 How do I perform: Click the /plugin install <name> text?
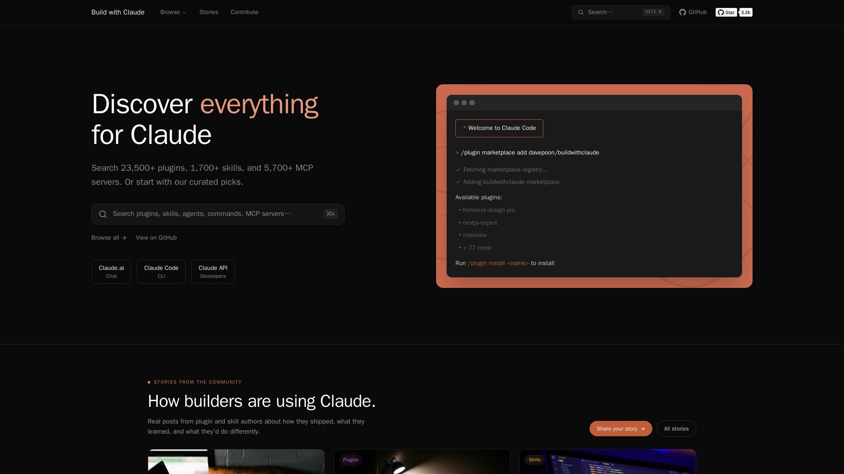coord(498,263)
